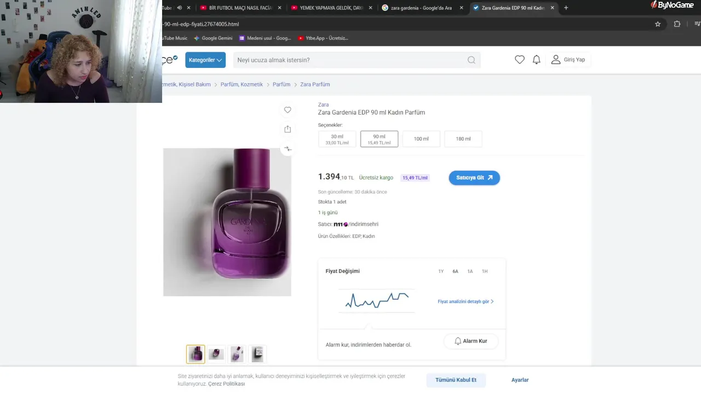Viewport: 701px width, 394px height.
Task: Click the Satıcıya Git button
Action: [474, 178]
